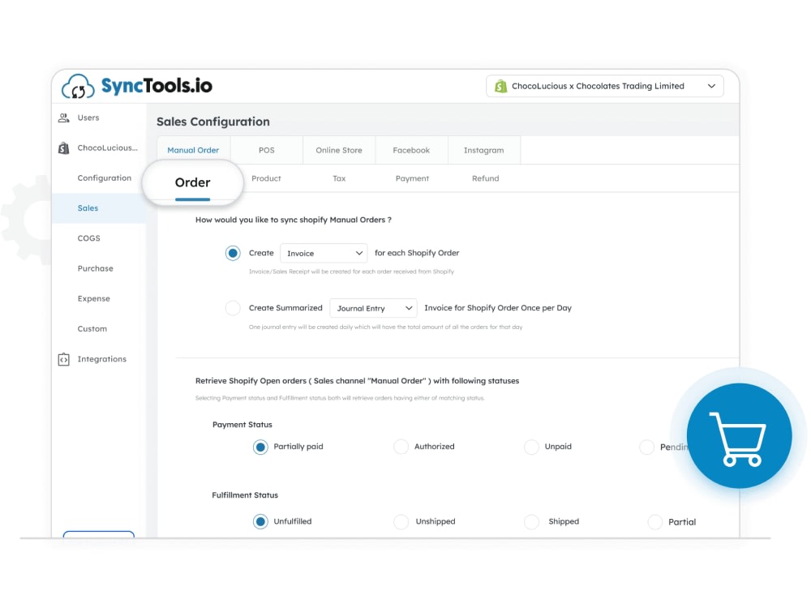811x608 pixels.
Task: Open the Order sub-tab
Action: pyautogui.click(x=192, y=183)
